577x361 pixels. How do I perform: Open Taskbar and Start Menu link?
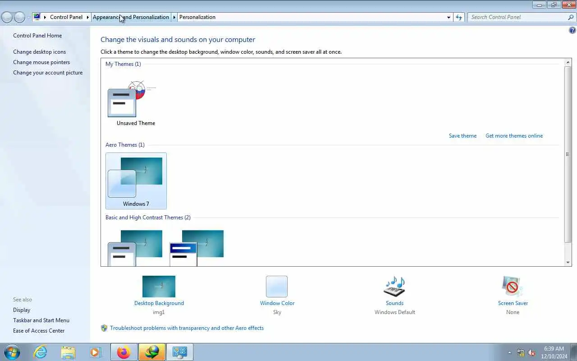41,320
